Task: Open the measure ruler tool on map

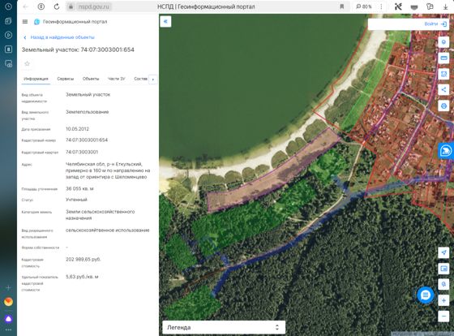Action: point(443,58)
